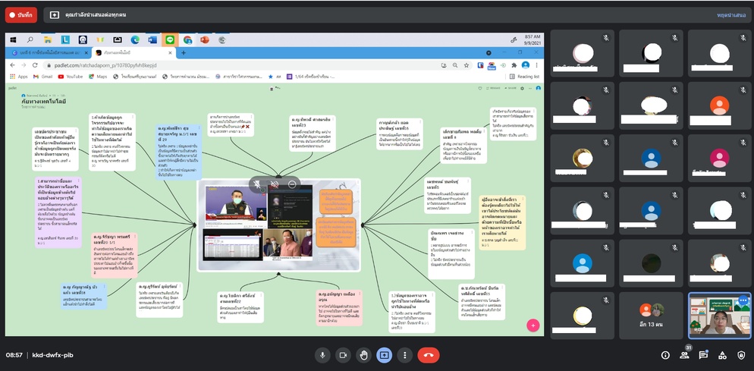Close the ภัยทางเทคโนโลยี Padlet tab
This screenshot has width=754, height=371.
pos(171,52)
